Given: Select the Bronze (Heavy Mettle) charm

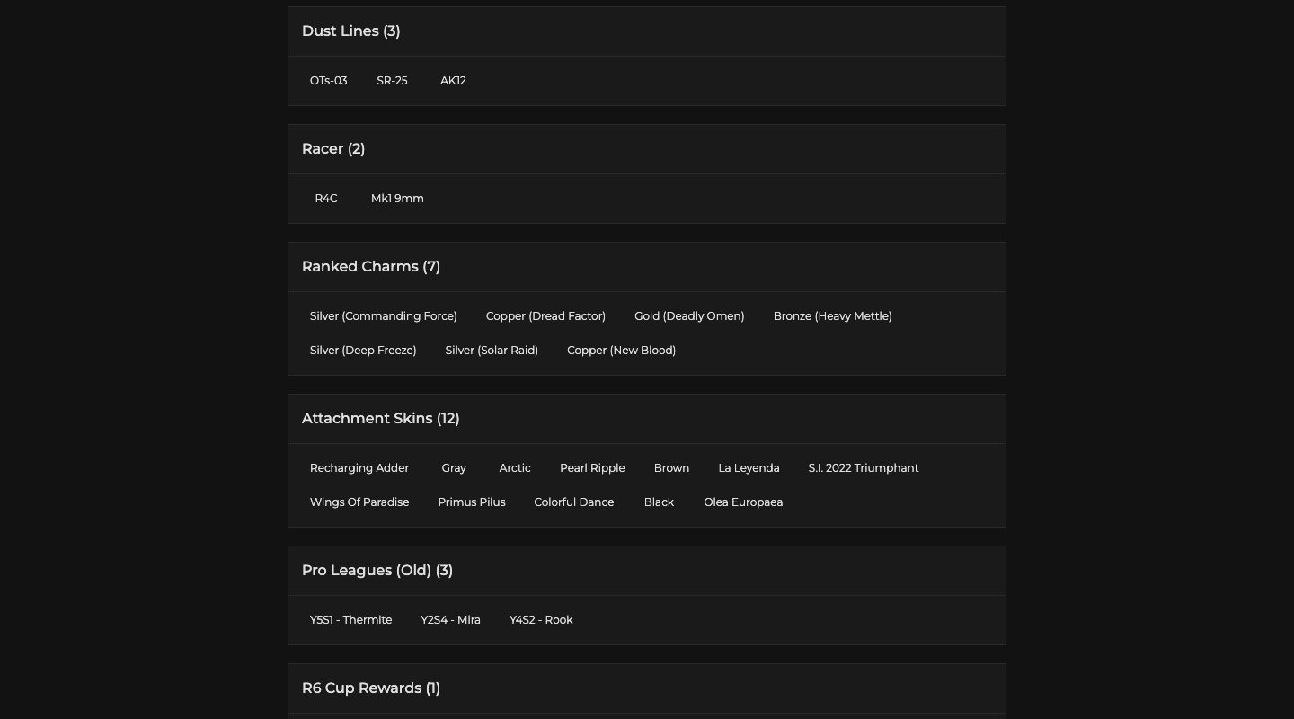Looking at the screenshot, I should [832, 316].
